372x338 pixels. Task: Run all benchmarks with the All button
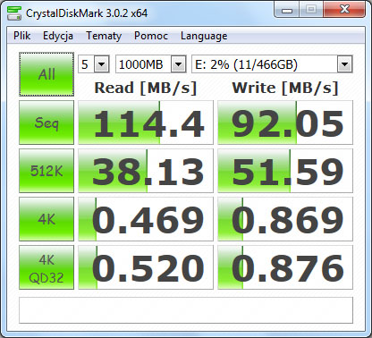pyautogui.click(x=46, y=74)
